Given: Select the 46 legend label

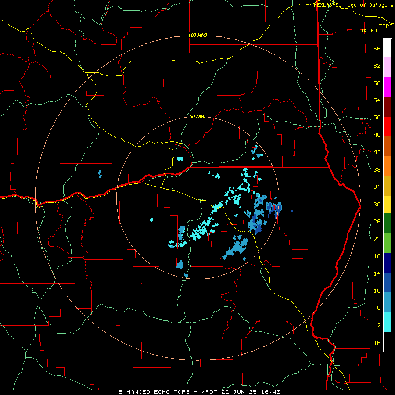Looking at the screenshot, I should (x=377, y=135).
